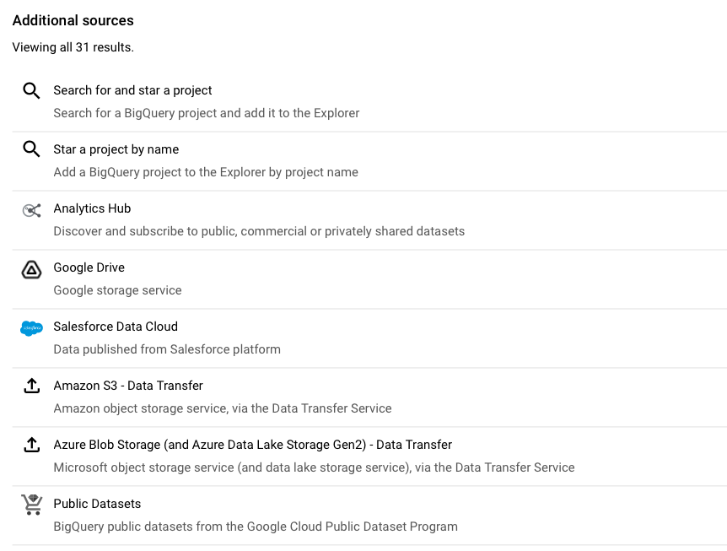Image resolution: width=727 pixels, height=551 pixels.
Task: Open Search for and star a project
Action: coord(369,102)
